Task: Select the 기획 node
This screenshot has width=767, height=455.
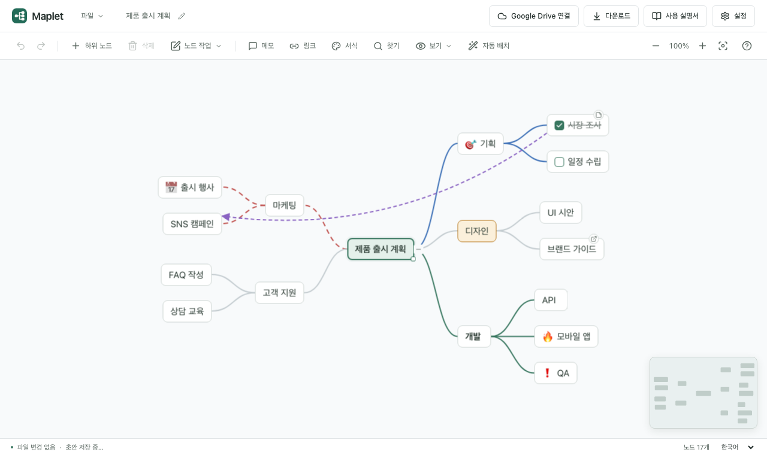Action: [x=481, y=144]
